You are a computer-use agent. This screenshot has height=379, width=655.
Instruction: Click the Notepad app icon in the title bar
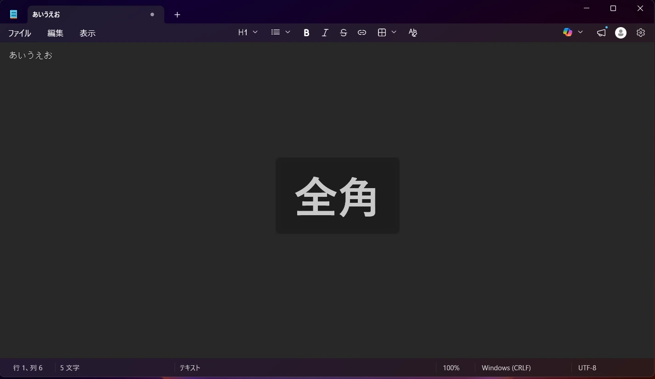14,14
